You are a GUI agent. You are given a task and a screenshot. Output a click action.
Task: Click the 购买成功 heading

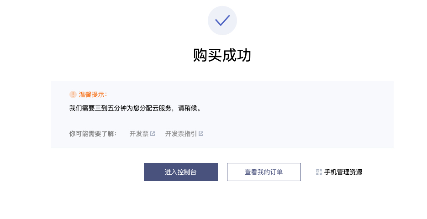pos(222,55)
